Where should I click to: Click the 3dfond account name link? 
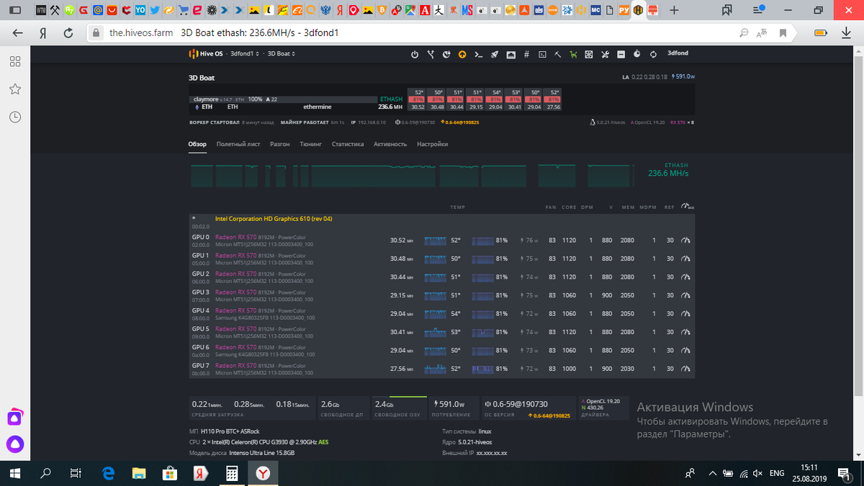tap(678, 53)
